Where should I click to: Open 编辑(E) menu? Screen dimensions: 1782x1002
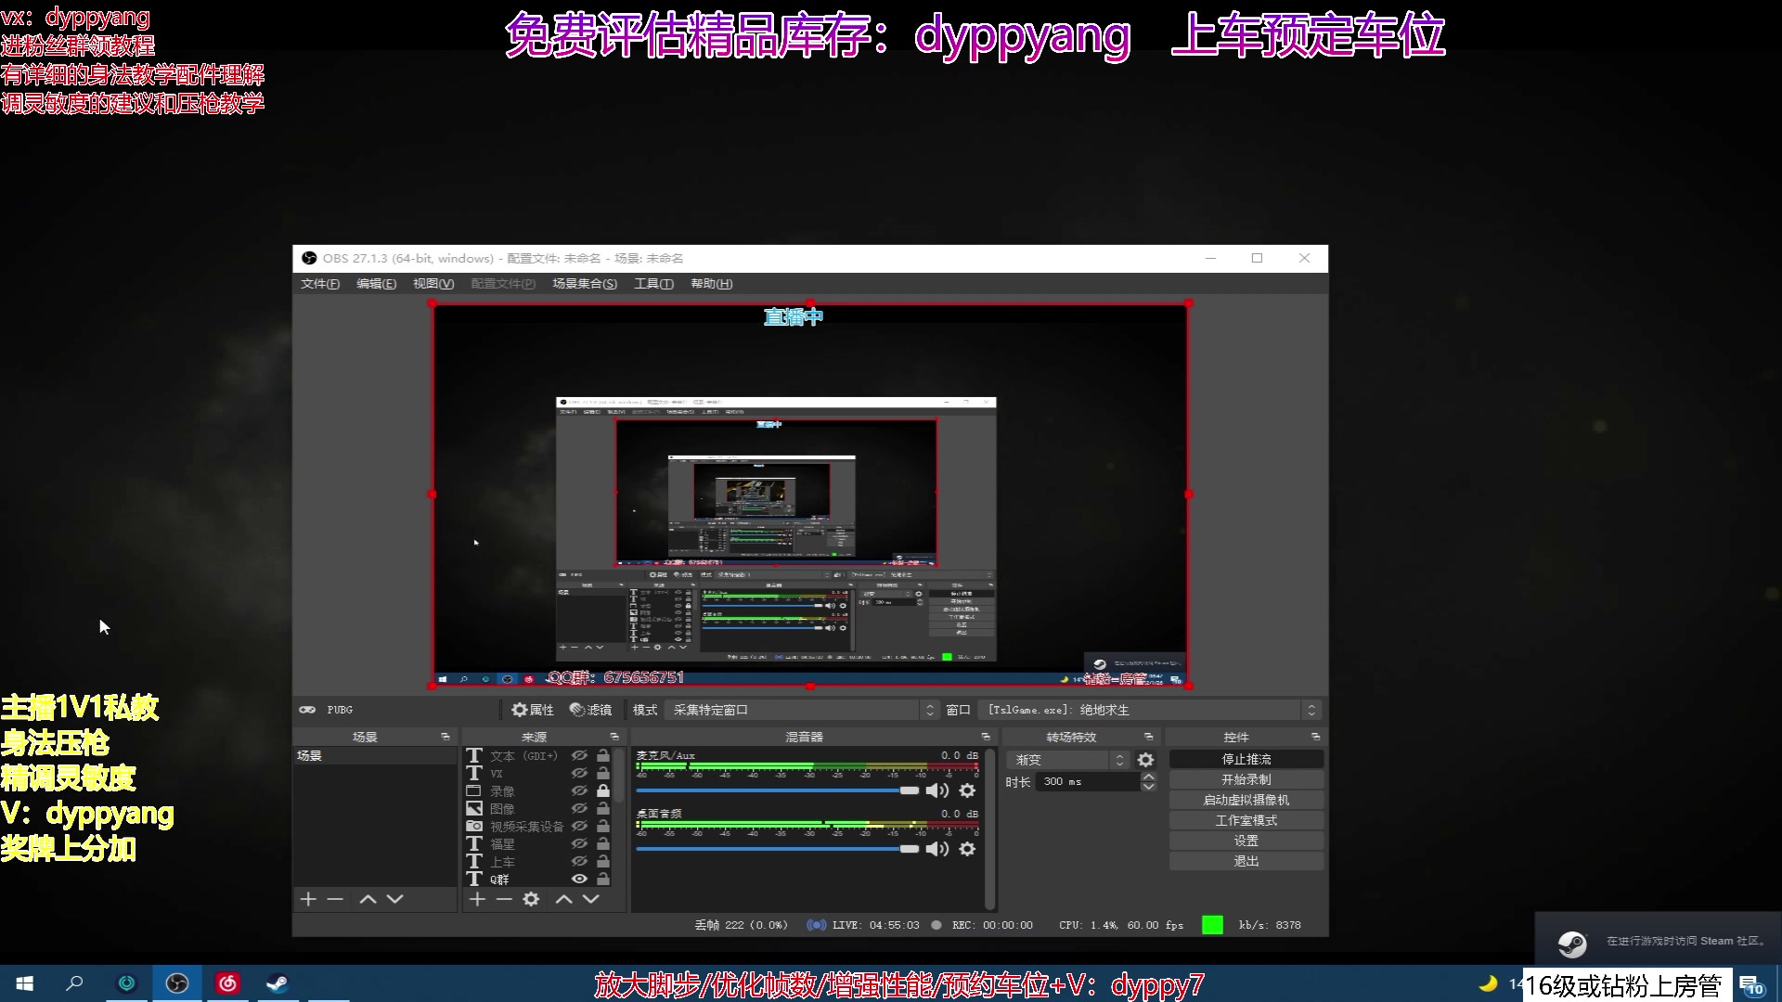pos(376,284)
